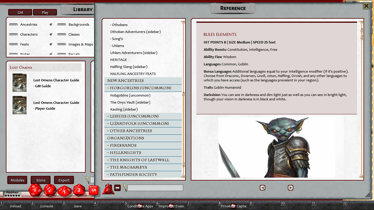
Task: Disable the checkmark beside Characters
Action: tap(51, 34)
